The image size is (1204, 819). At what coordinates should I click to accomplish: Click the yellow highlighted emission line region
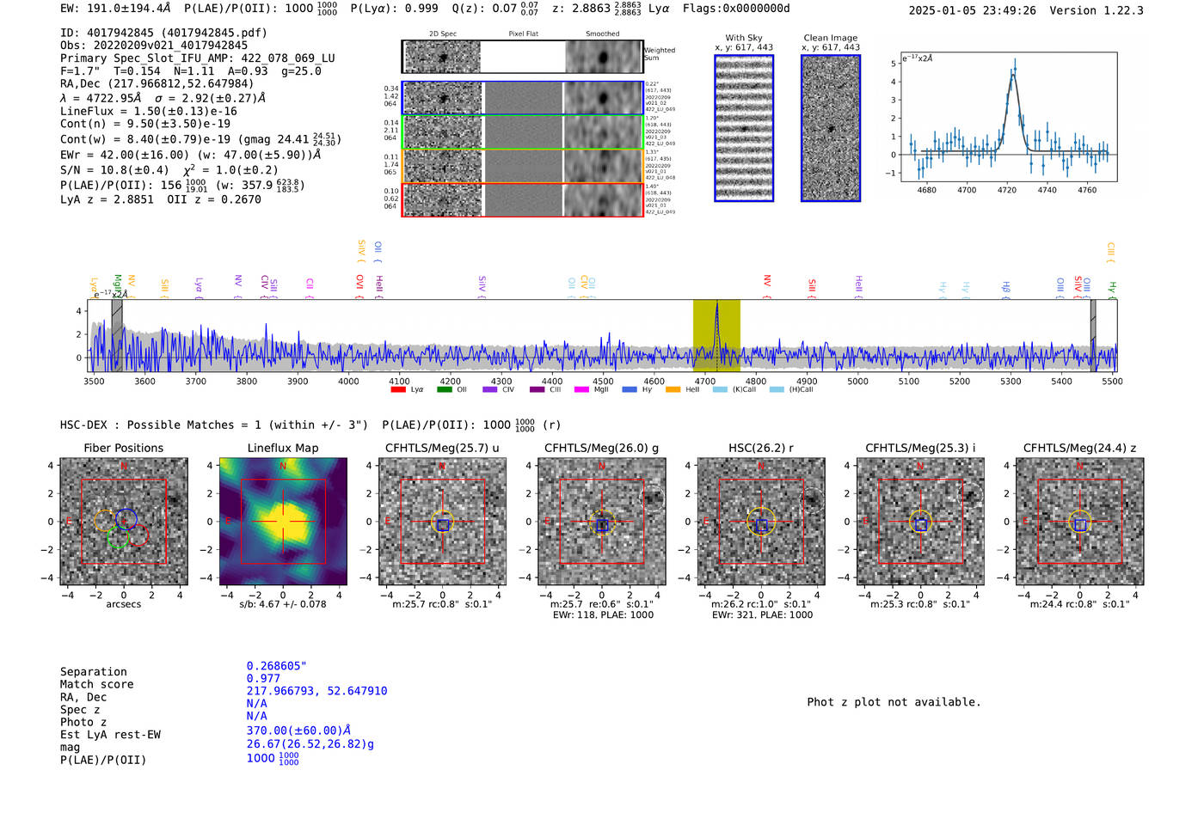click(716, 335)
